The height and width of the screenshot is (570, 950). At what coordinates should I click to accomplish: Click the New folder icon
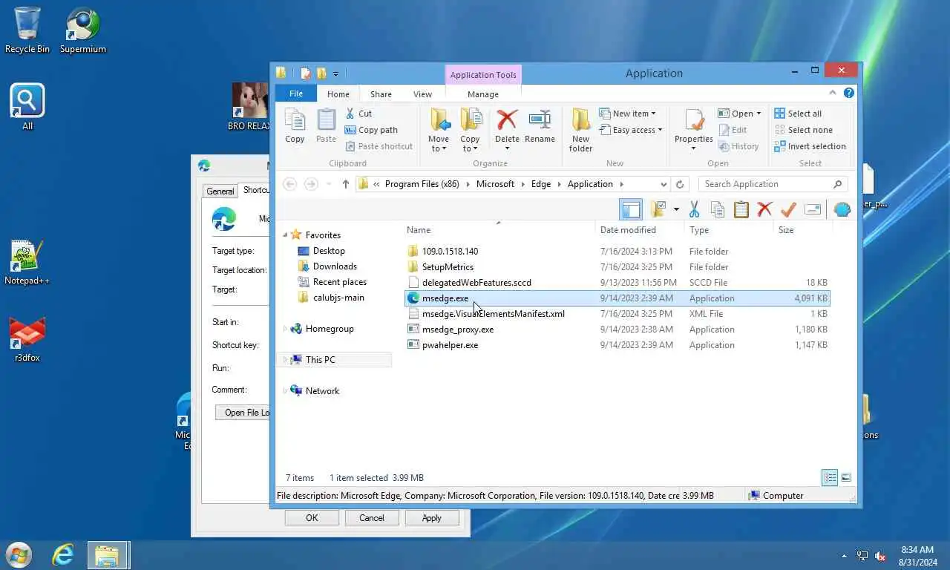580,119
